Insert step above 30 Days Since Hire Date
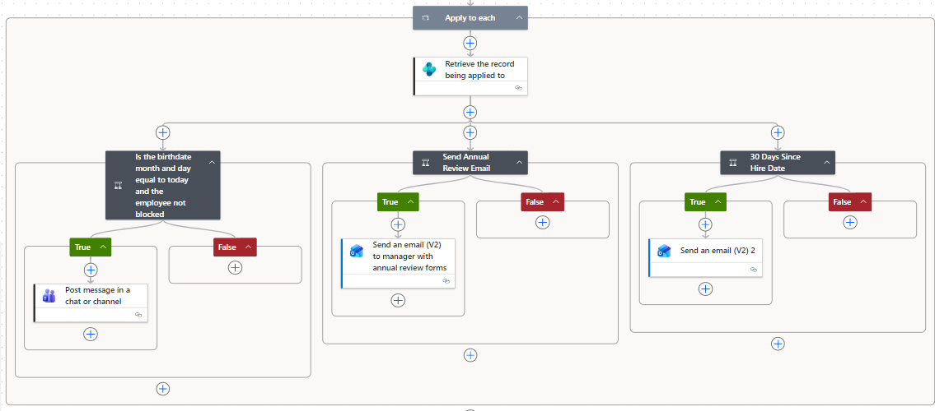The width and height of the screenshot is (935, 411). pos(778,132)
